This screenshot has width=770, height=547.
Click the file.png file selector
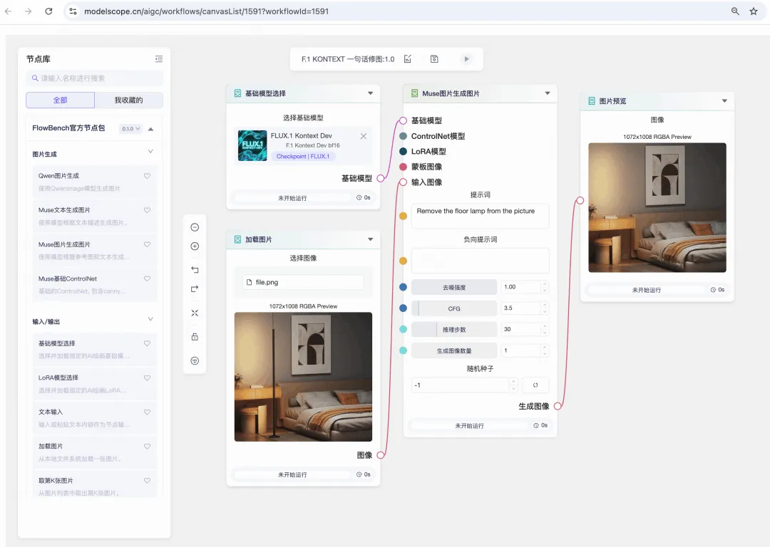tap(304, 282)
